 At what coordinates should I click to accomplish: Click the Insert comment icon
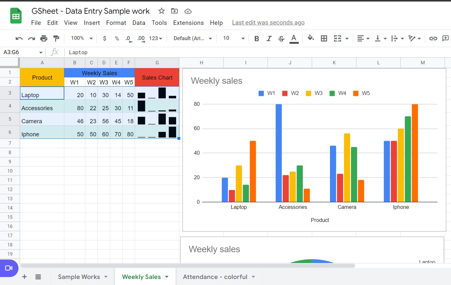click(x=446, y=39)
